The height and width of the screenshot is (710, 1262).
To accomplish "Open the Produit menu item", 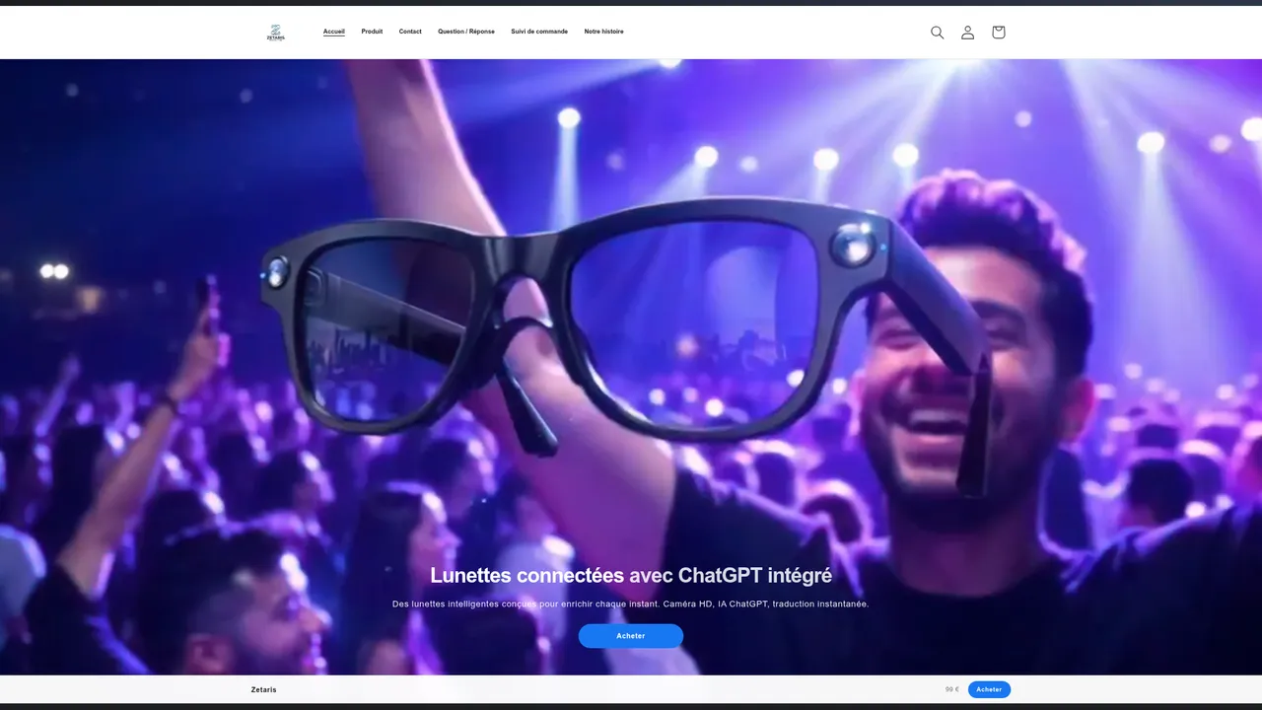I will 372,32.
